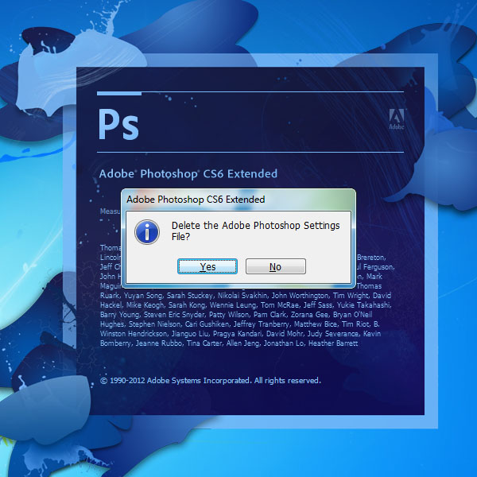The width and height of the screenshot is (477, 477).
Task: Click the credit name 'Heather Barrett'
Action: click(x=333, y=343)
